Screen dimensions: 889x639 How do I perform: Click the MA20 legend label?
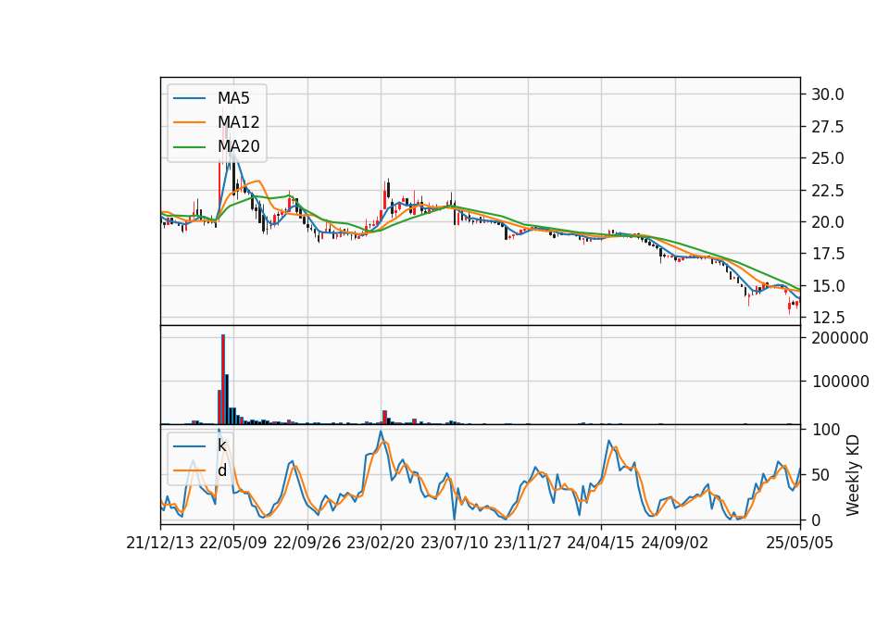pyautogui.click(x=238, y=147)
